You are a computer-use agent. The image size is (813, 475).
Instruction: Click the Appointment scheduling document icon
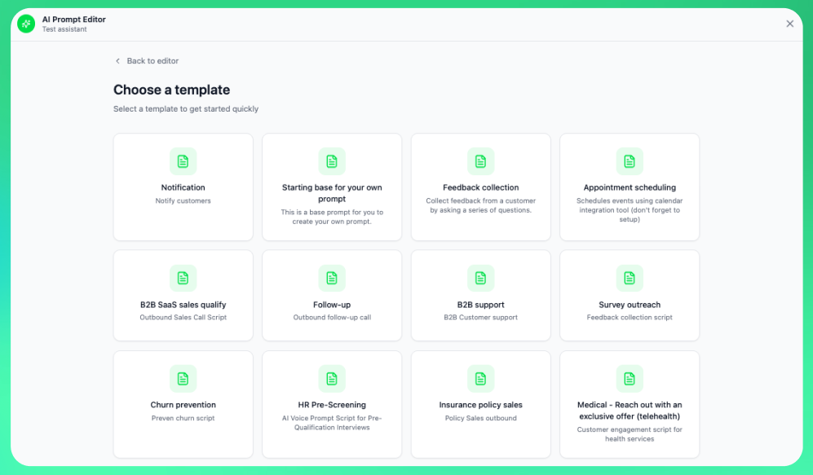(629, 161)
